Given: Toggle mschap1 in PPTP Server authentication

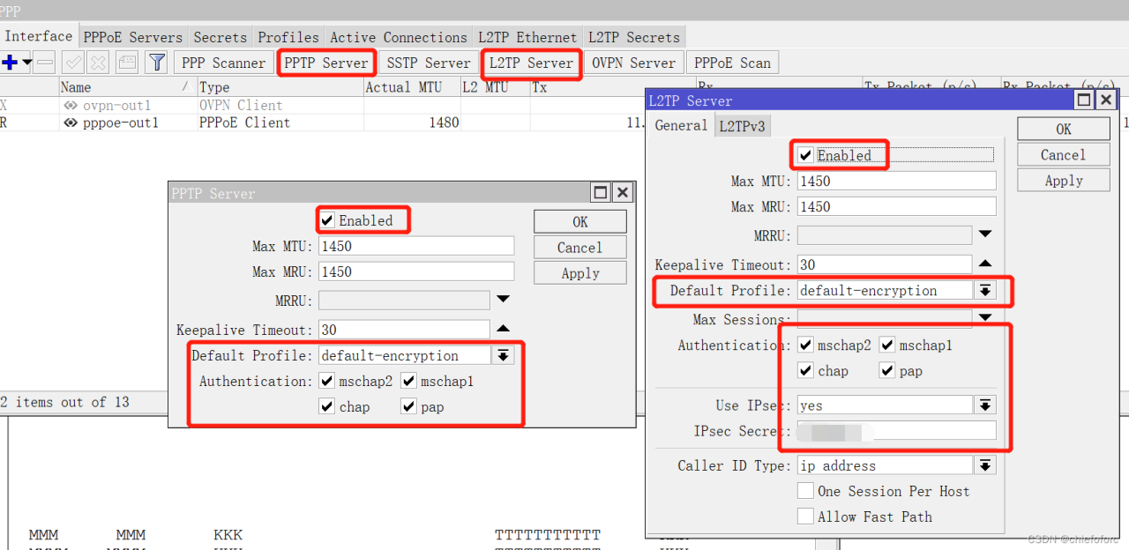Looking at the screenshot, I should (409, 381).
